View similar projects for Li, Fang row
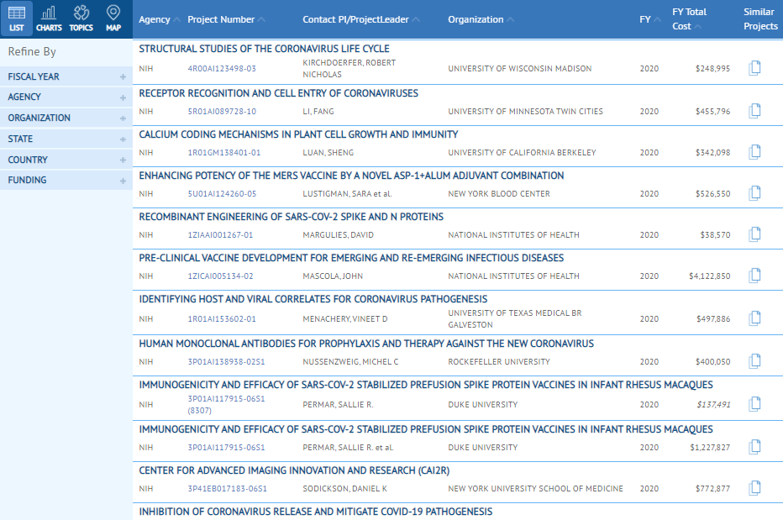This screenshot has height=520, width=783. (x=755, y=111)
